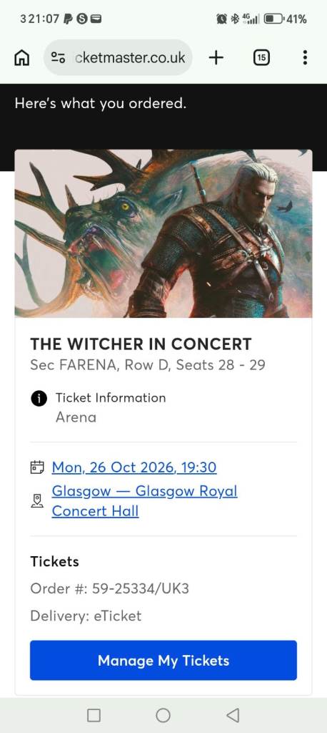Tap The Witcher concert banner image

[163, 234]
